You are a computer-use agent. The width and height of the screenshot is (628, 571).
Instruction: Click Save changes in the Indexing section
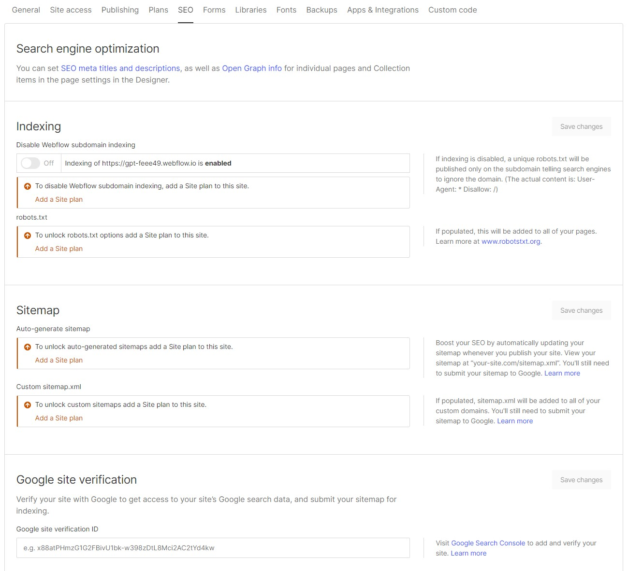[581, 126]
